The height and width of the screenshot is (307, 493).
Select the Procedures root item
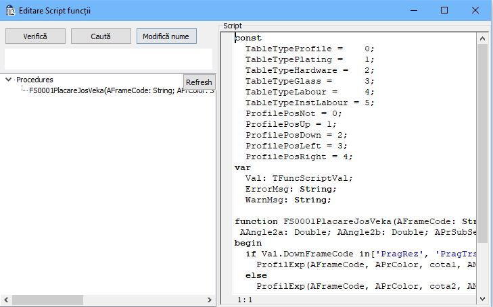[34, 80]
